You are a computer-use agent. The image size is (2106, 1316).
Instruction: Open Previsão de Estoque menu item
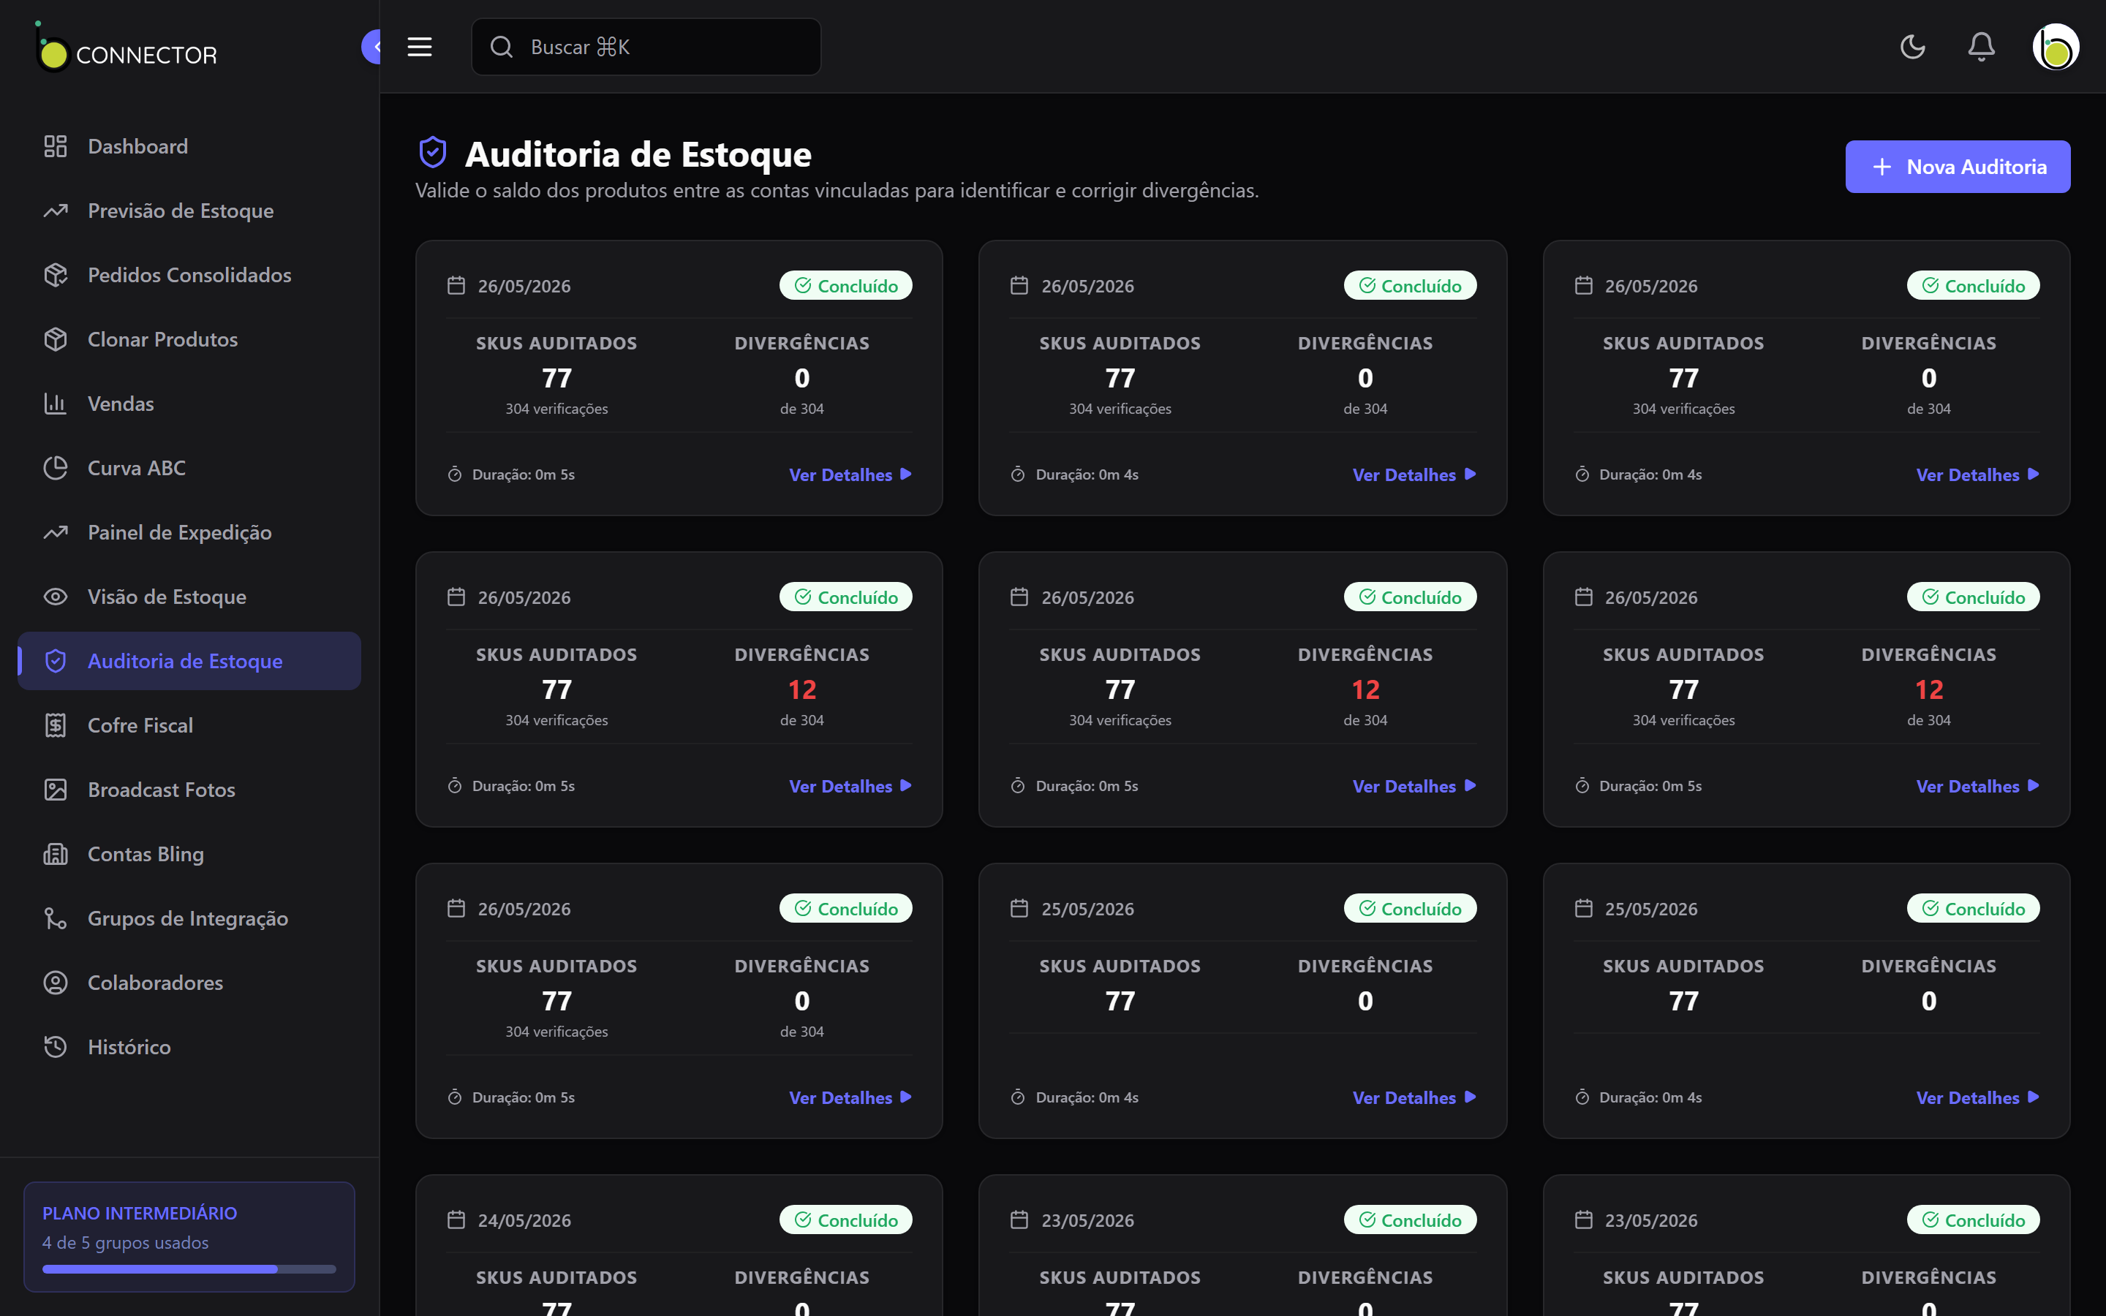click(189, 211)
